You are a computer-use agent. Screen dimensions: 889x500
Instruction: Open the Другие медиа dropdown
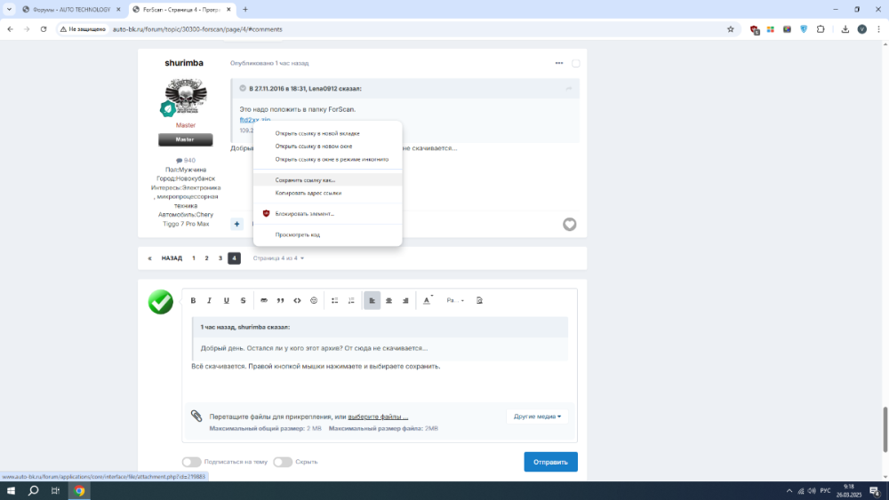click(x=537, y=417)
